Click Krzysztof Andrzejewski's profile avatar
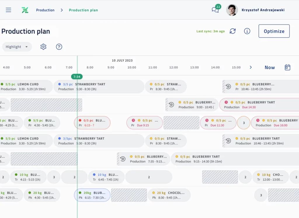 click(x=232, y=10)
